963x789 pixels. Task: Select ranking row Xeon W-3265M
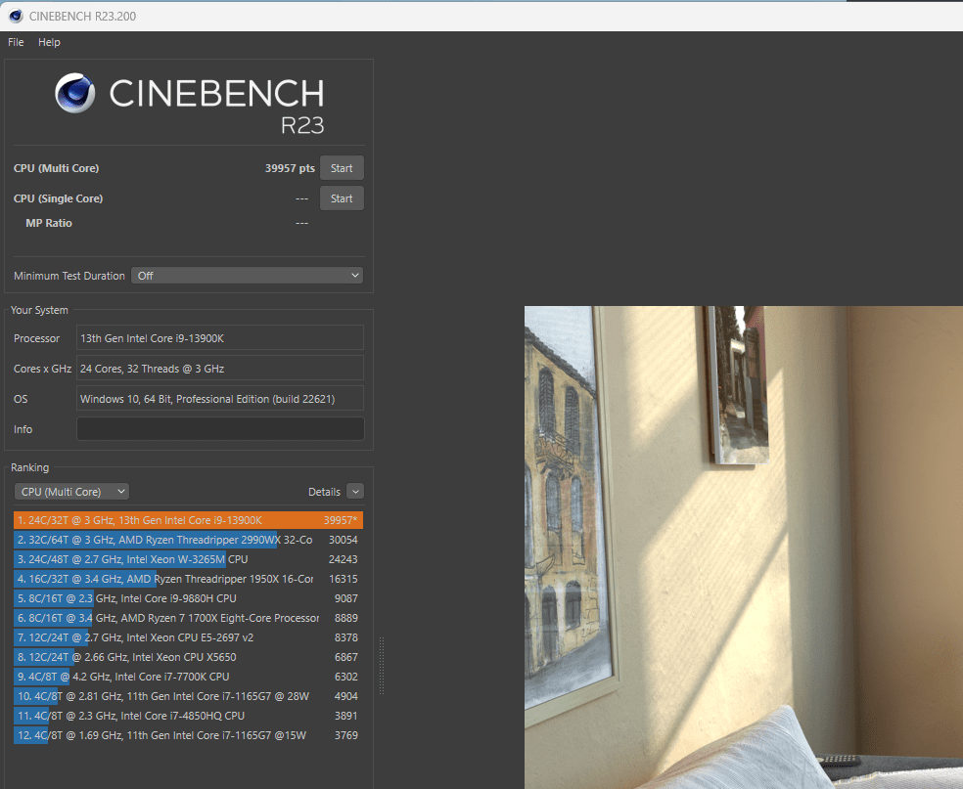point(188,559)
